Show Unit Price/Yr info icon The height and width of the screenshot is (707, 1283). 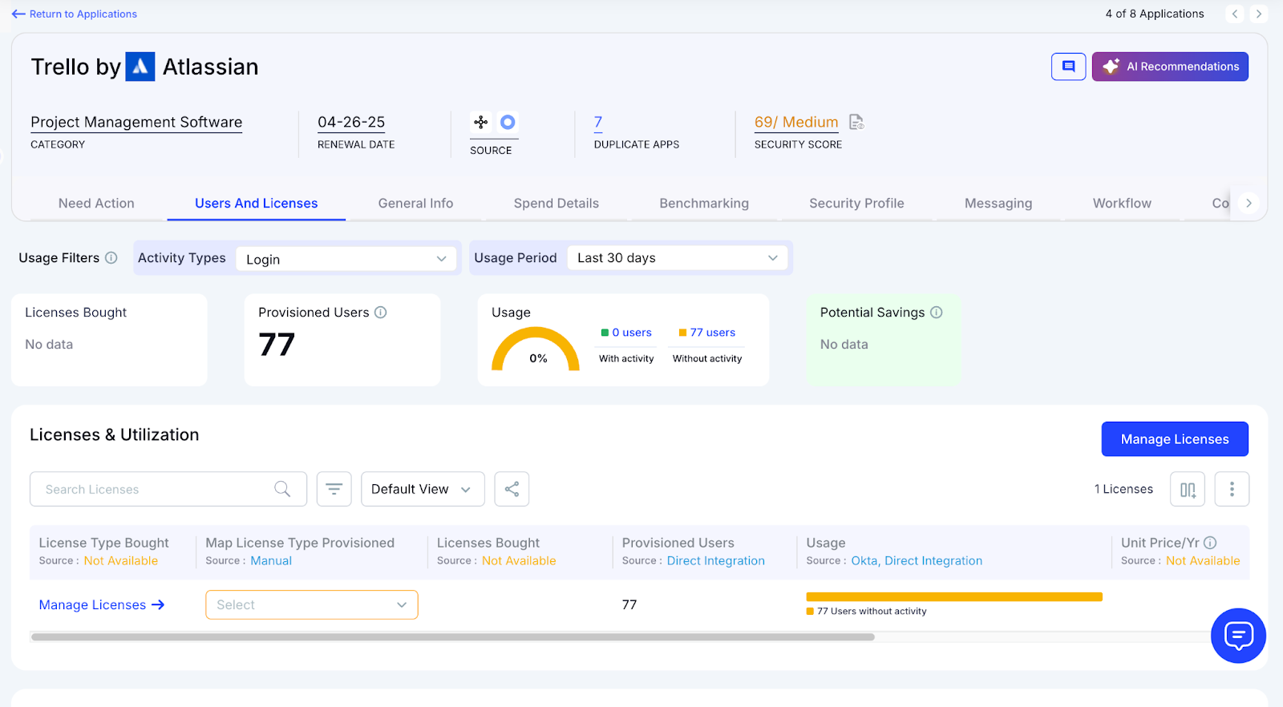[1210, 543]
